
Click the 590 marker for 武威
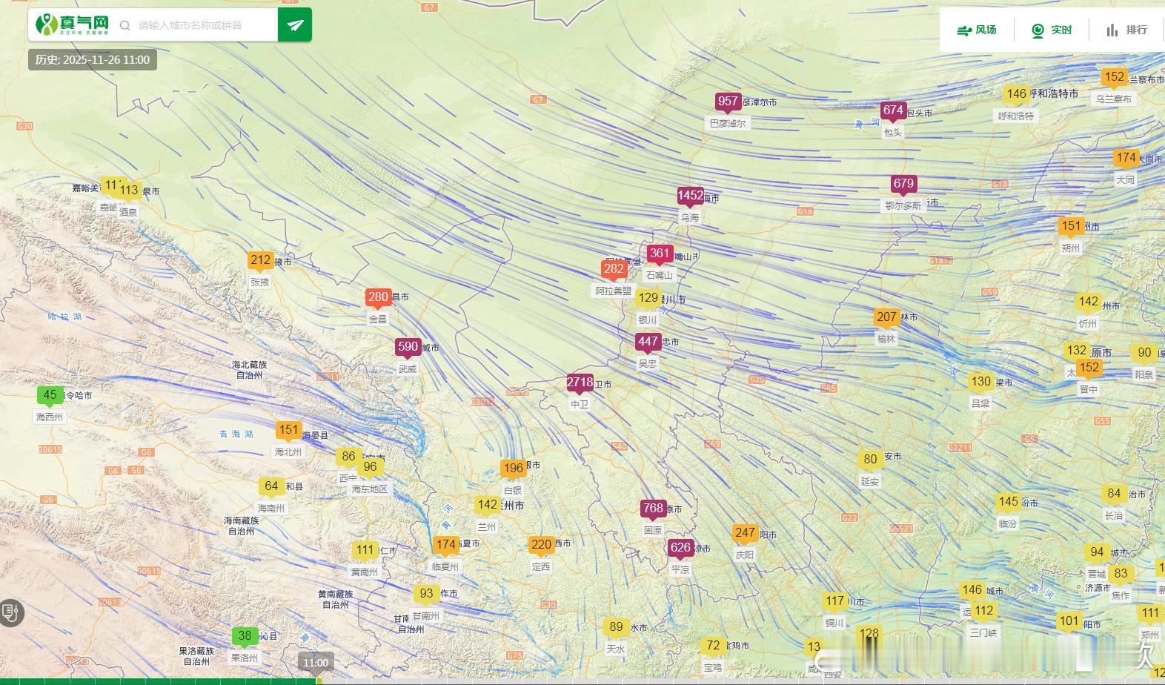click(x=408, y=348)
